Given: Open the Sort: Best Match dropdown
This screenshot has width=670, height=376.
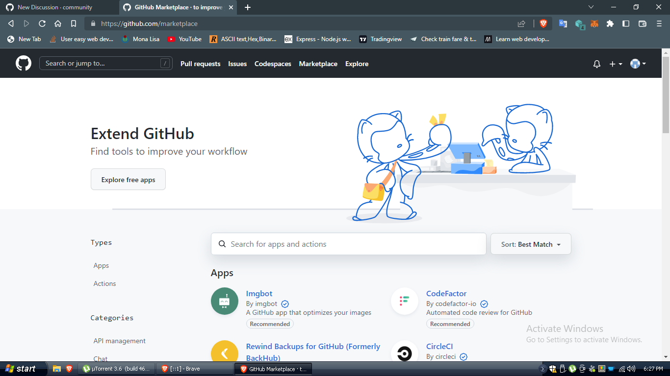Looking at the screenshot, I should [530, 244].
